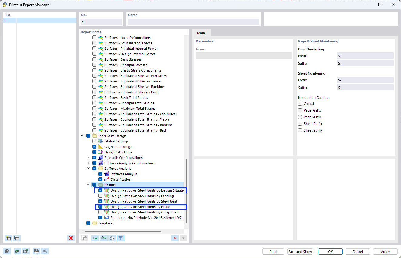Click the Surfaces - Basic Stresses icon
The height and width of the screenshot is (258, 401).
click(x=101, y=59)
